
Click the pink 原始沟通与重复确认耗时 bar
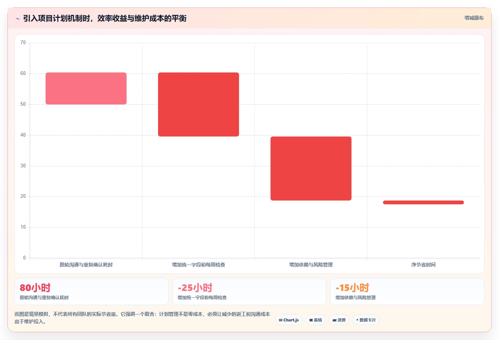pyautogui.click(x=86, y=88)
